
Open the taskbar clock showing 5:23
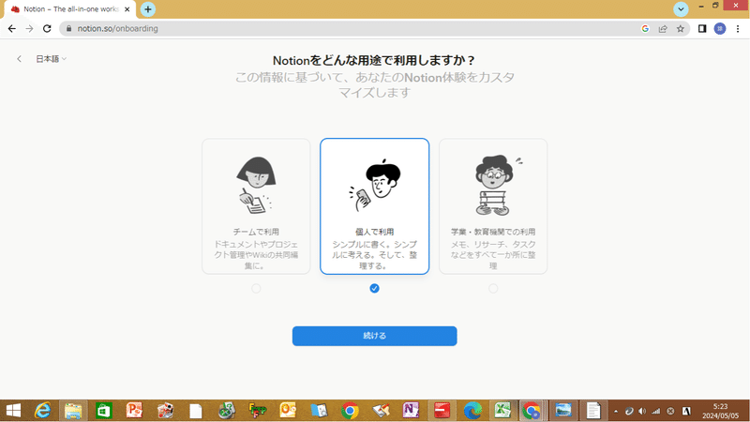(720, 411)
